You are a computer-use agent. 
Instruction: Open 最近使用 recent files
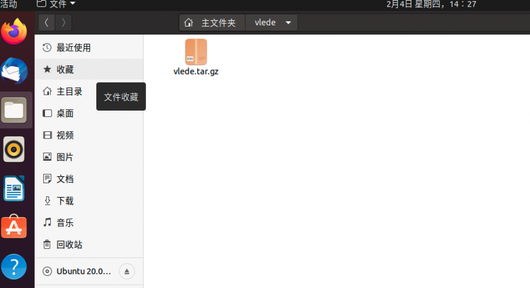click(x=89, y=48)
